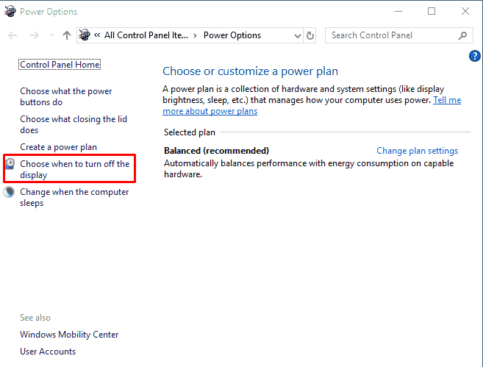
Task: Select the Power Options breadcrumb segment
Action: [232, 35]
